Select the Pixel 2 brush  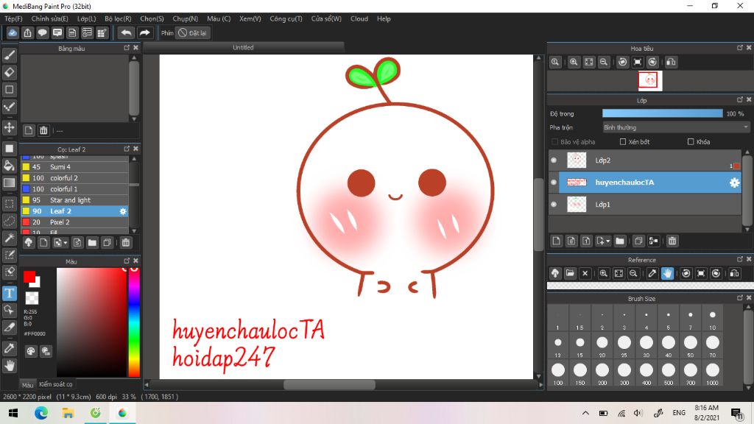(x=74, y=222)
